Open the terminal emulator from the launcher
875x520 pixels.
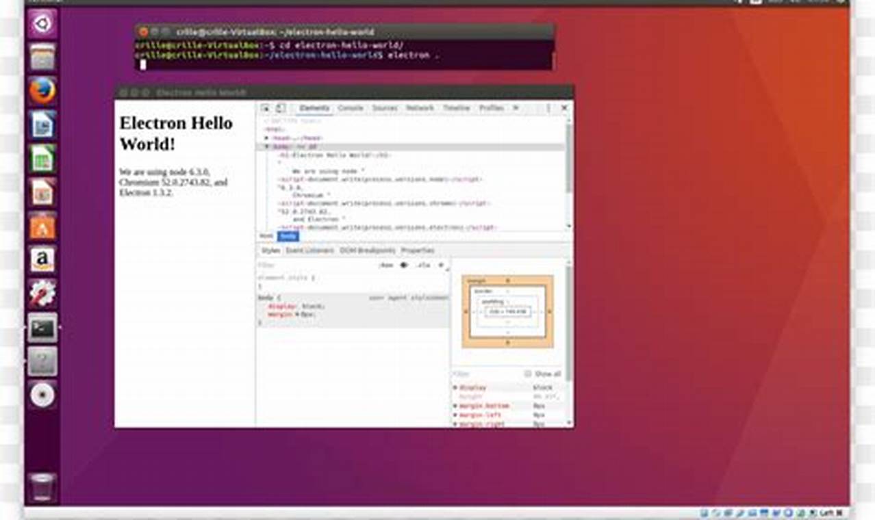click(42, 328)
